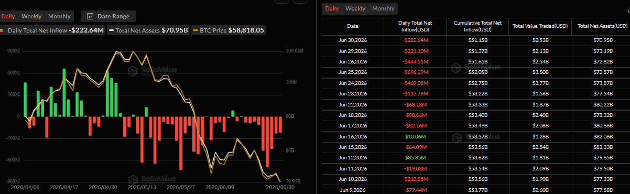Select the Jun 23,2026 date cell
The width and height of the screenshot is (630, 194).
353,94
